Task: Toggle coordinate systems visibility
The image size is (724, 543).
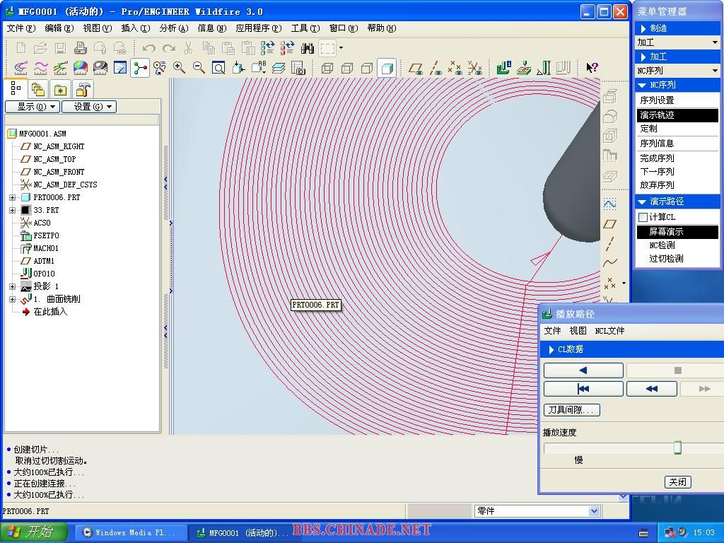Action: (x=474, y=68)
